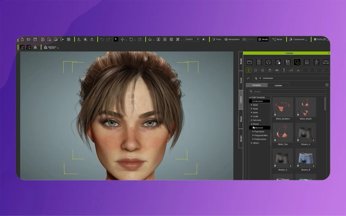Create a new project file
Screen dimensions: 346x216
(x=22, y=39)
